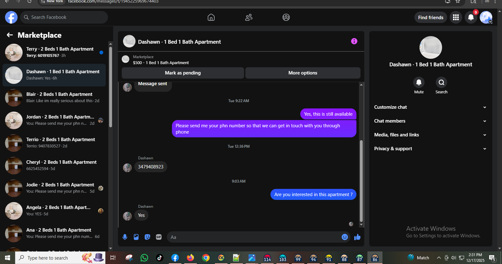The height and width of the screenshot is (264, 502).
Task: Click the Yes, this is still available message
Action: pos(328,114)
